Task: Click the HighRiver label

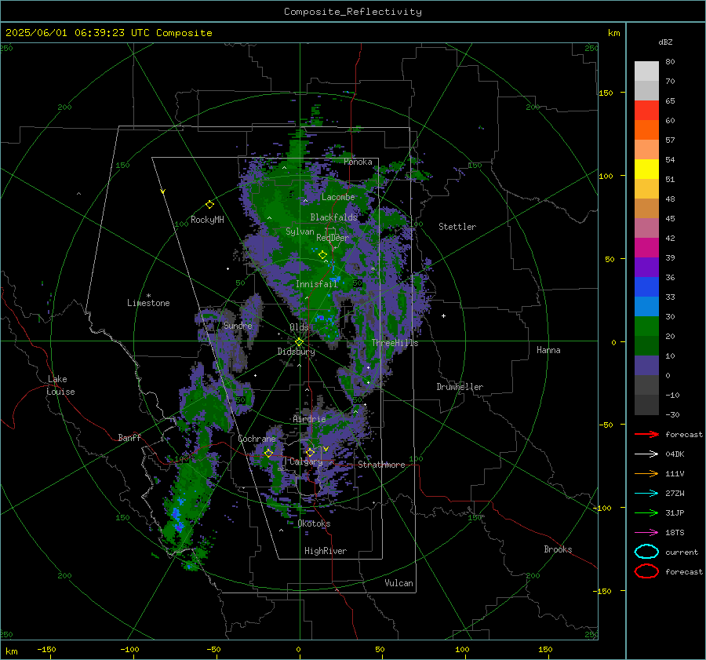Action: pos(326,551)
